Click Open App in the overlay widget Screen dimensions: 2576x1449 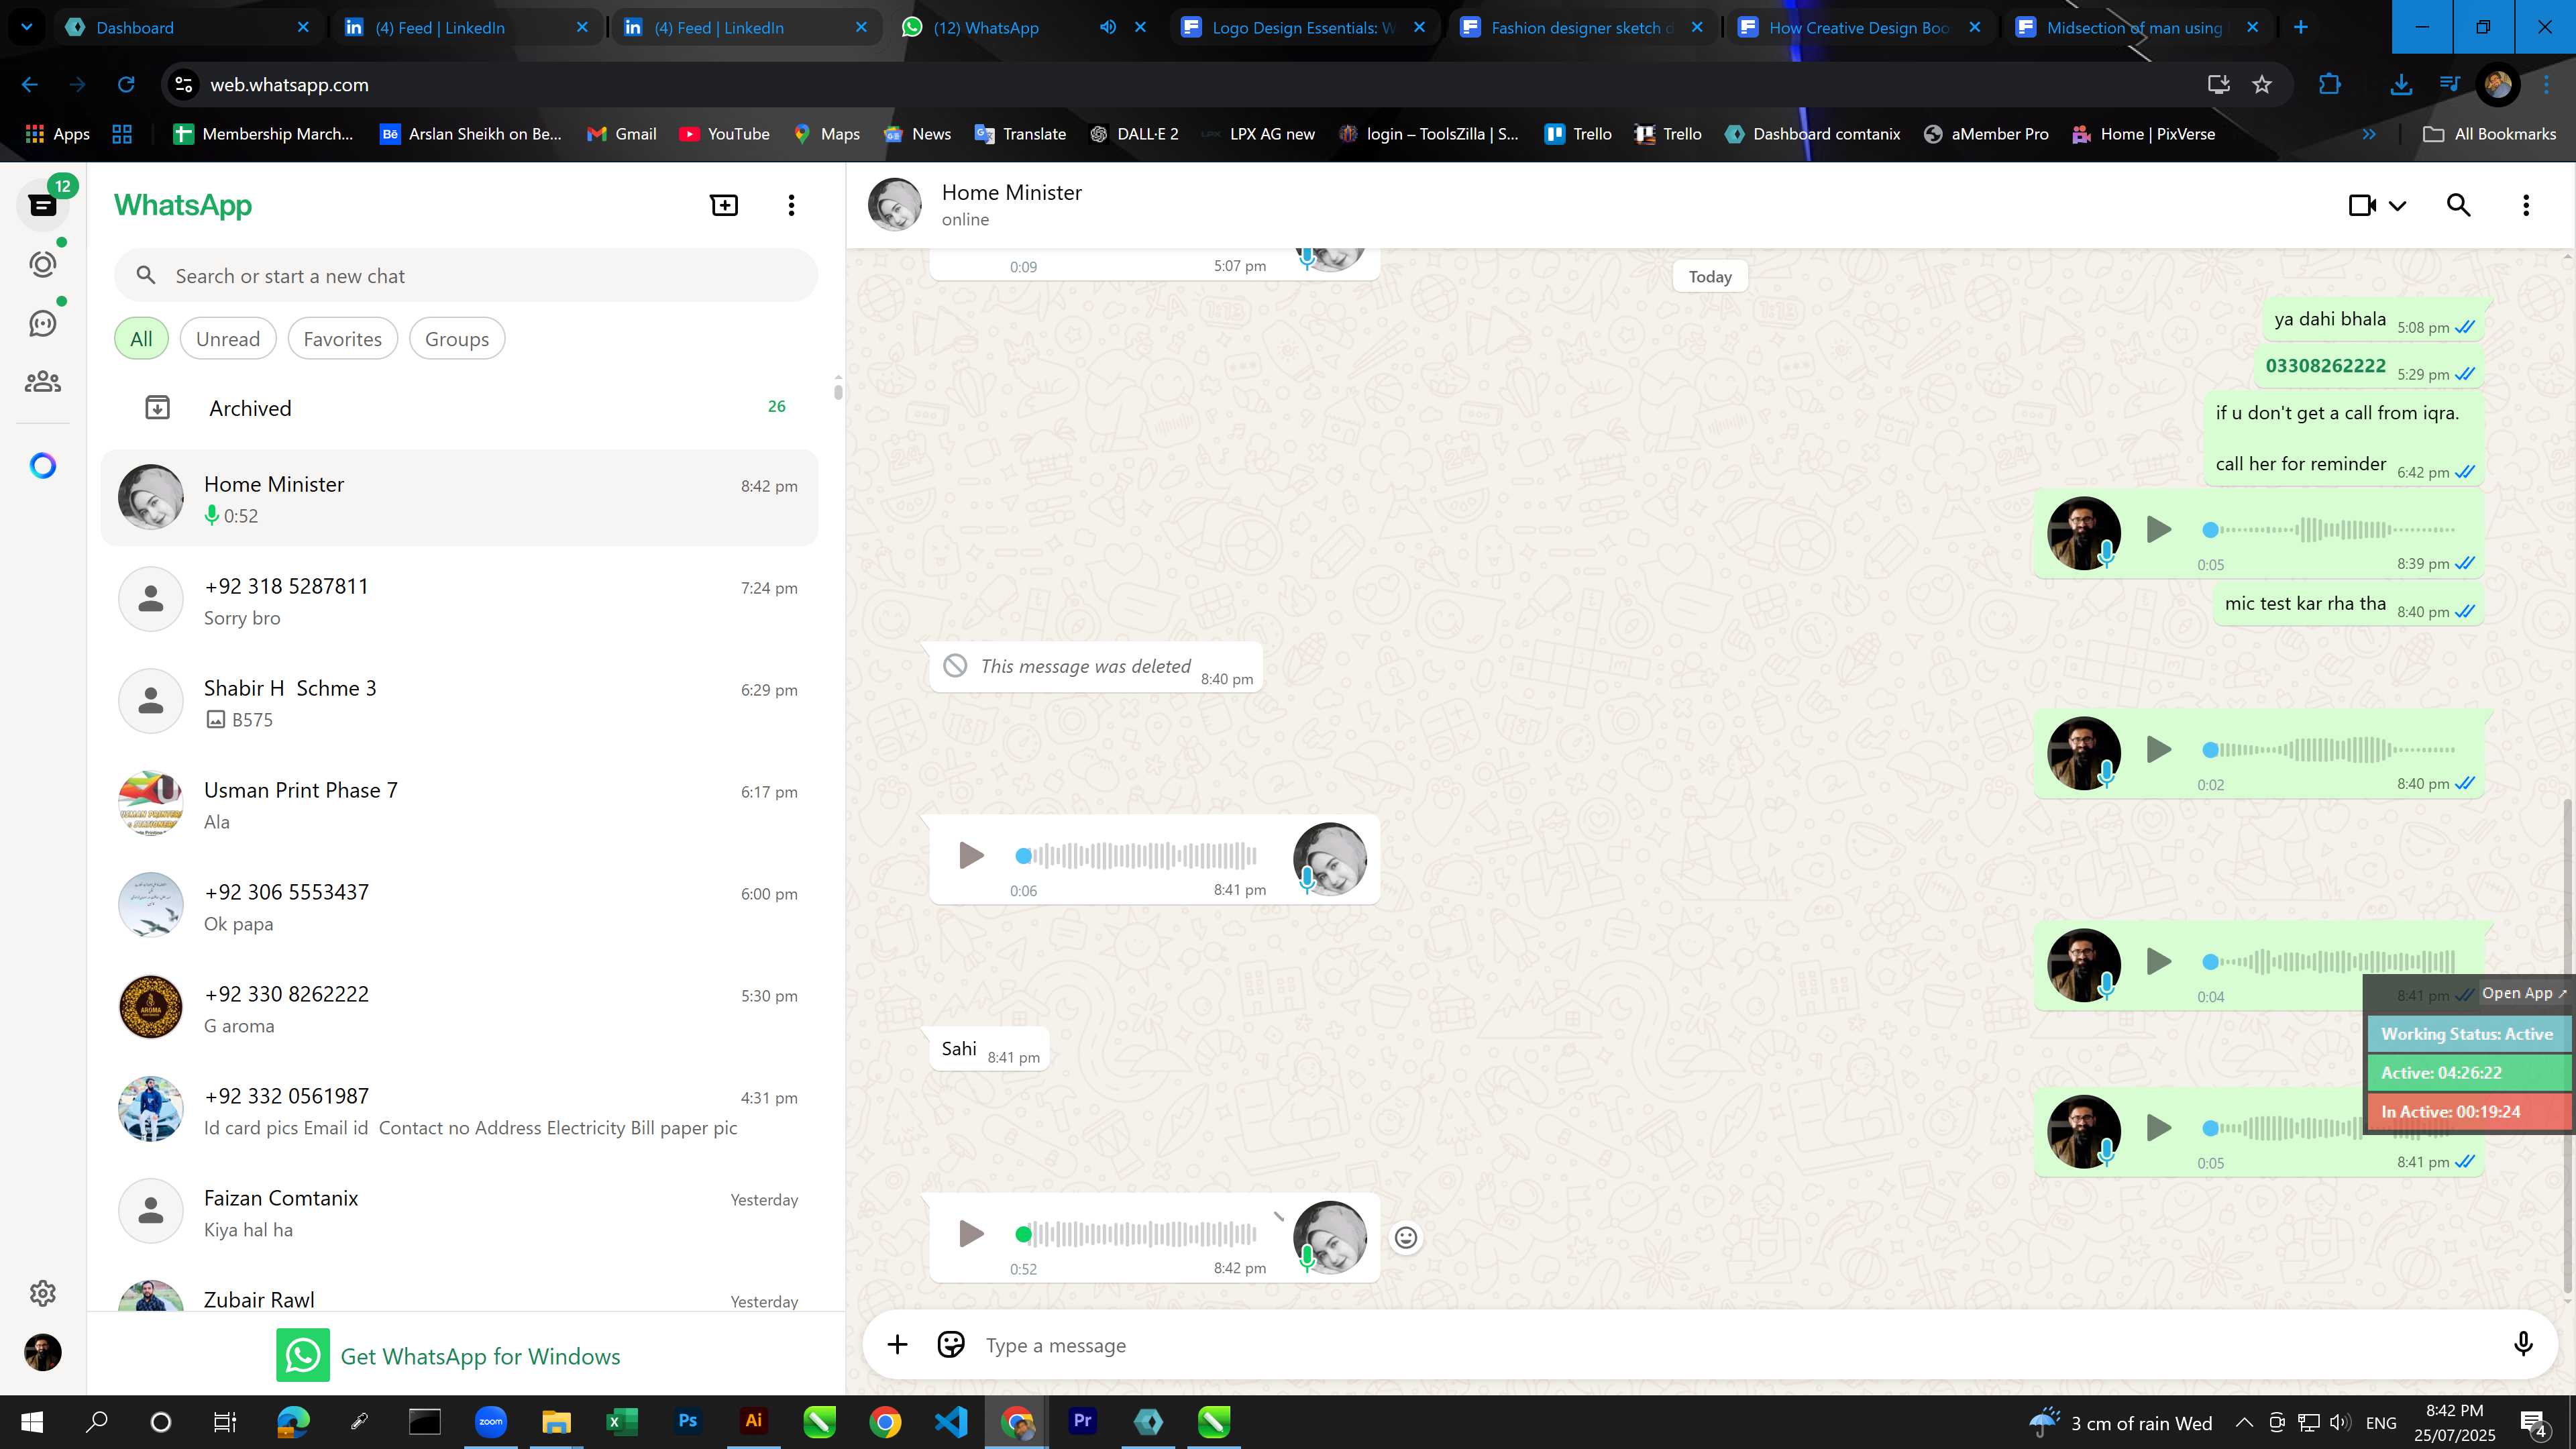2524,993
